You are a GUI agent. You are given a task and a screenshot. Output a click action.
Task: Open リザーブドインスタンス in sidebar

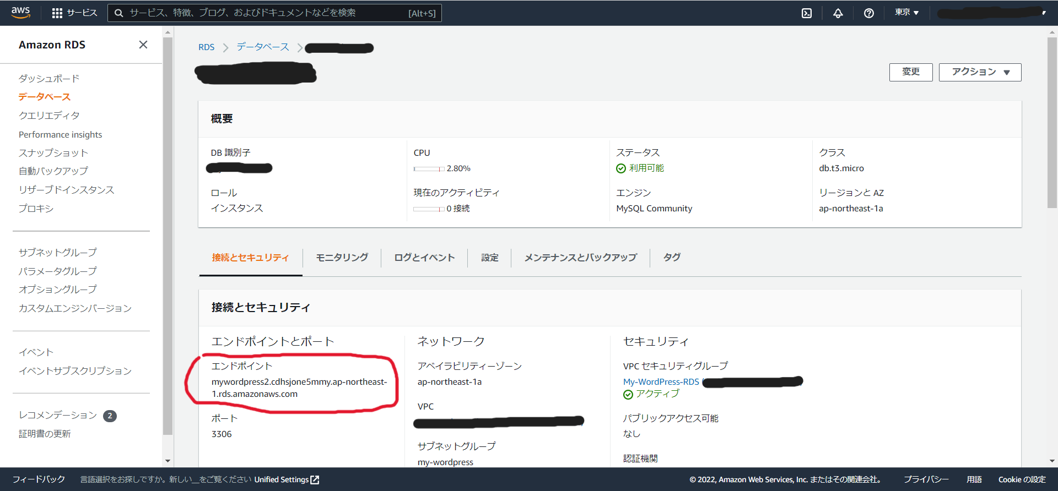pos(67,190)
